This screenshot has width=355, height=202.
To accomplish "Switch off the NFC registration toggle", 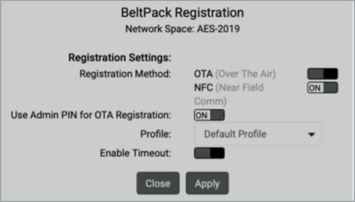I will pyautogui.click(x=322, y=88).
